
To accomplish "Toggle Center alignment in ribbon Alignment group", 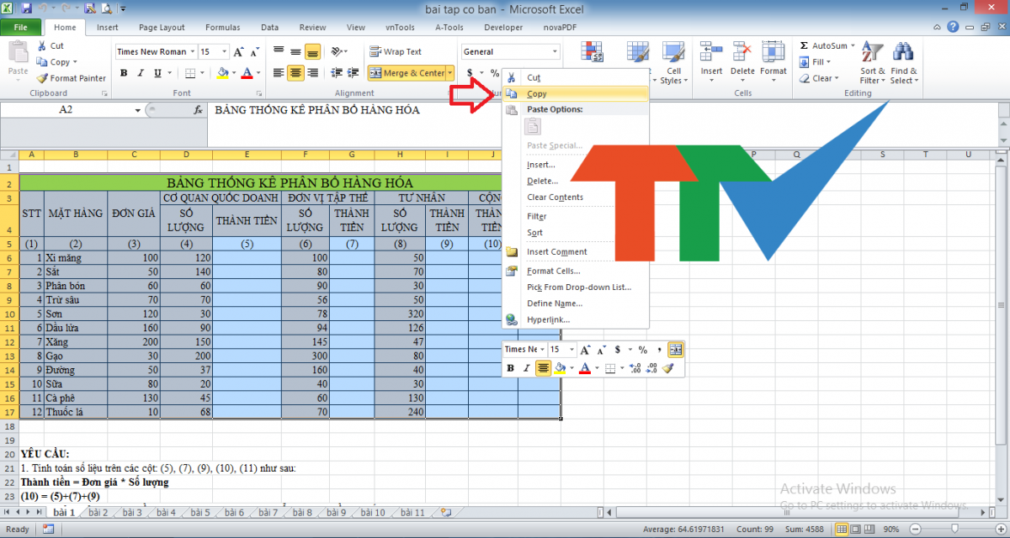I will pos(295,73).
